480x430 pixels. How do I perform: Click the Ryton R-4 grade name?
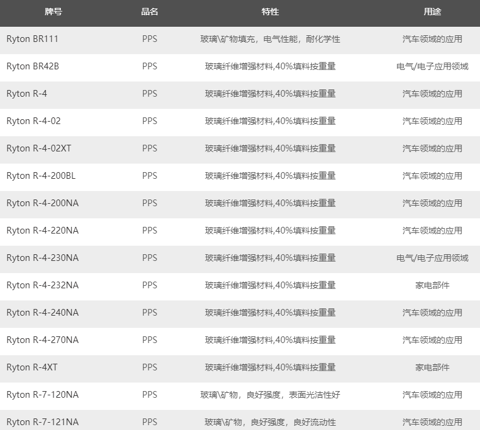(26, 94)
